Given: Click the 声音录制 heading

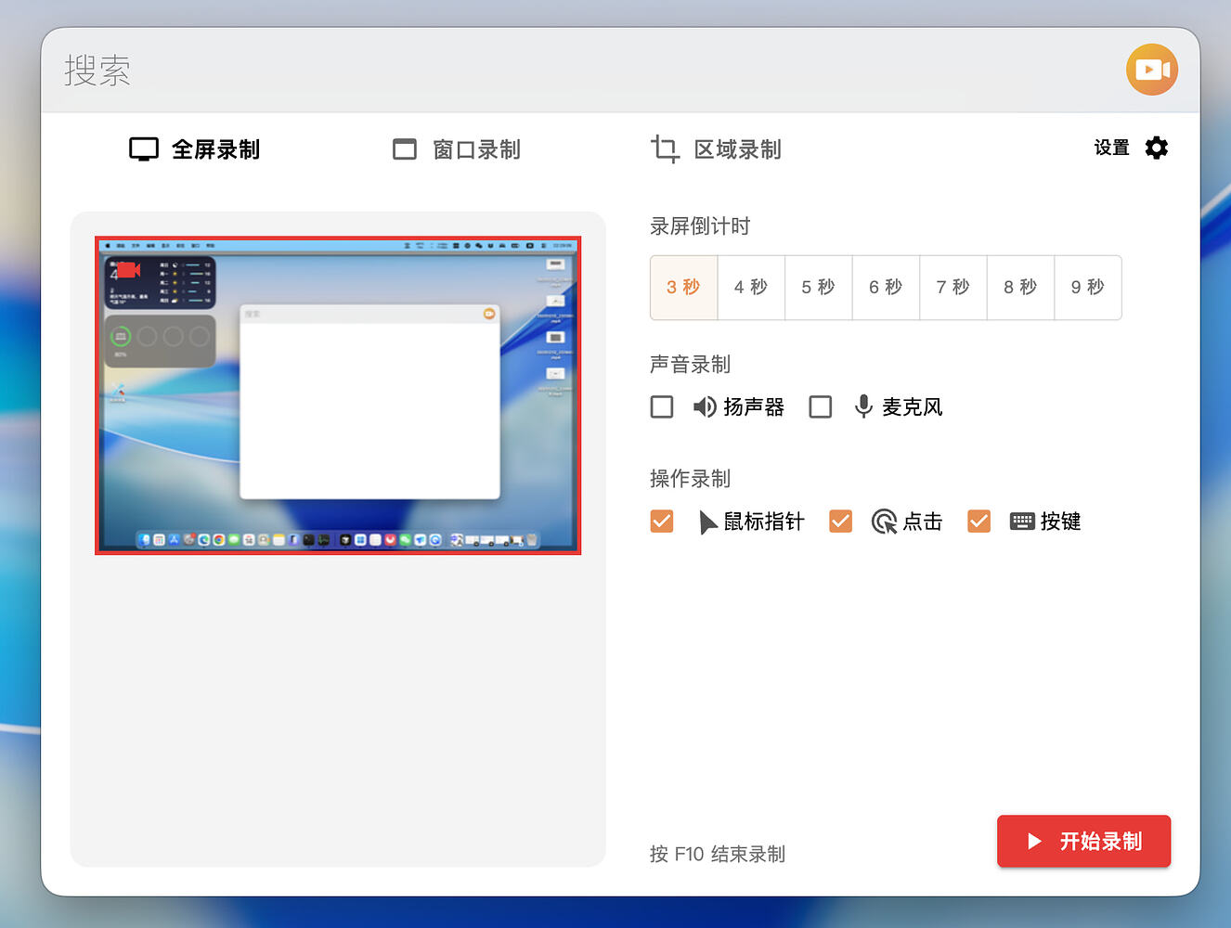Looking at the screenshot, I should (691, 365).
